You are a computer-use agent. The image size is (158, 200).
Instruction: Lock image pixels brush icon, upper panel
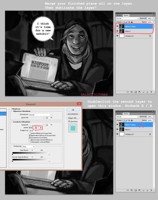127,22
